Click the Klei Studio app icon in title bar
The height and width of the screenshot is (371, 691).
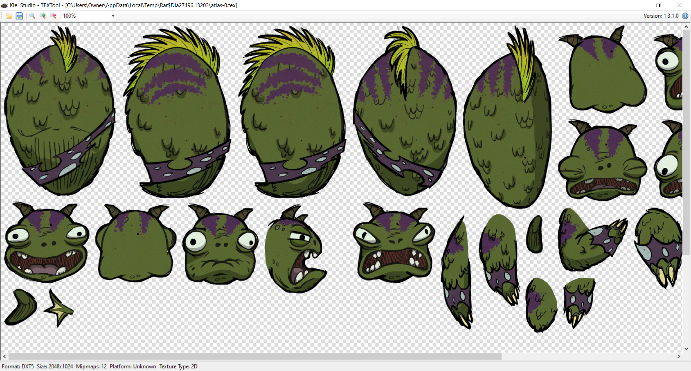4,5
